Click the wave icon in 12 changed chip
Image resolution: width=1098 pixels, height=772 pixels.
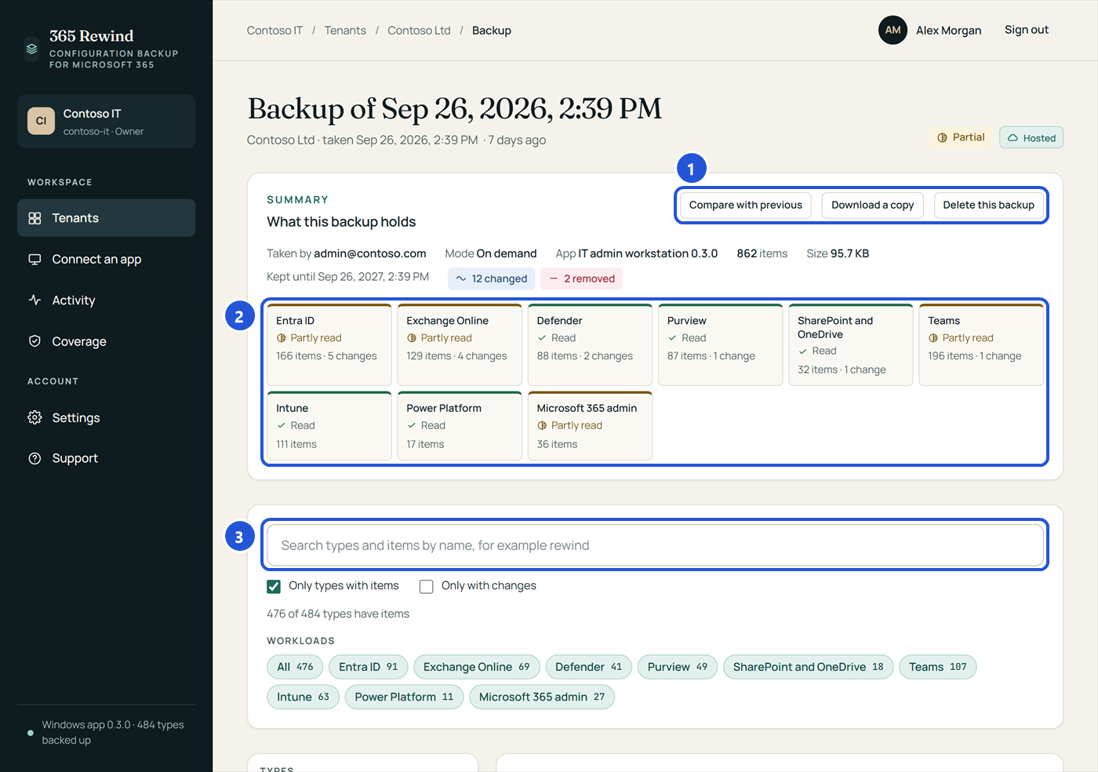point(461,279)
